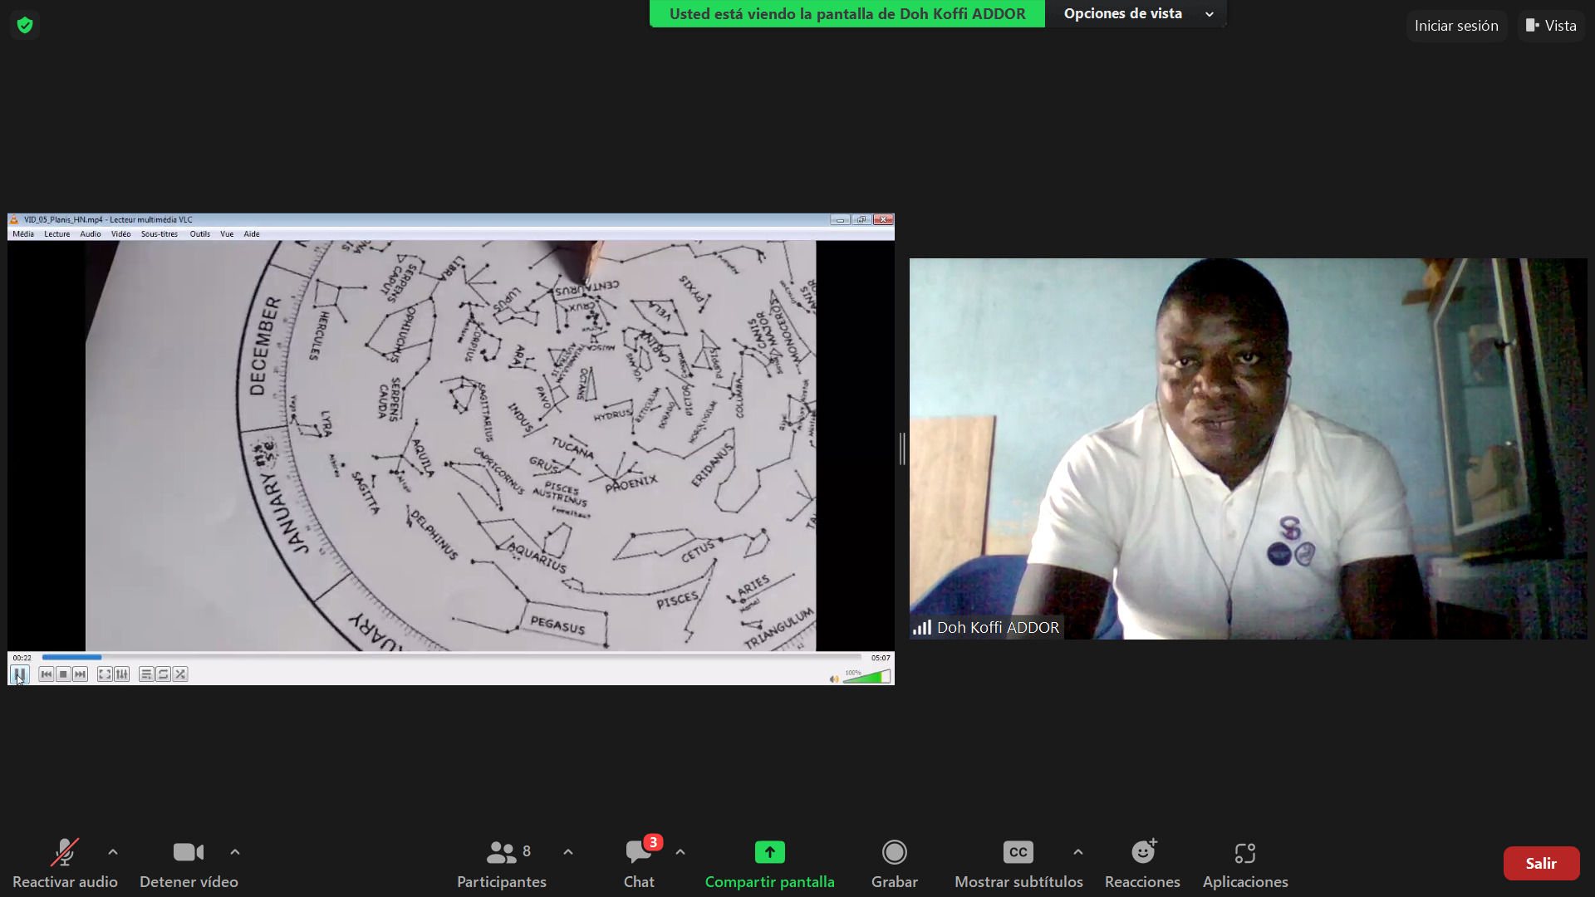Expand subtitle options chevron

[1078, 852]
